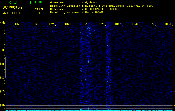The width and height of the screenshot is (175, 111).
Task: Open the @yuhmari observer handle
Action: pyautogui.click(x=92, y=2)
